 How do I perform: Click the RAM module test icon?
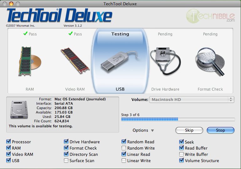pos(30,61)
